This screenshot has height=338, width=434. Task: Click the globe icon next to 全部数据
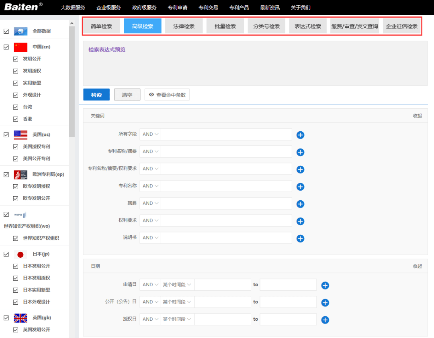pyautogui.click(x=20, y=31)
